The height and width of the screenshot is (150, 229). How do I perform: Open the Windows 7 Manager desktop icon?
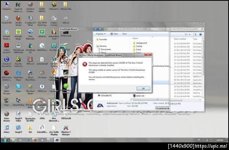tap(66, 130)
